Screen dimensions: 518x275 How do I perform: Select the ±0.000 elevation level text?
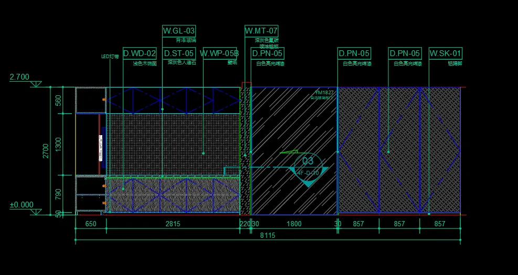tap(22, 205)
